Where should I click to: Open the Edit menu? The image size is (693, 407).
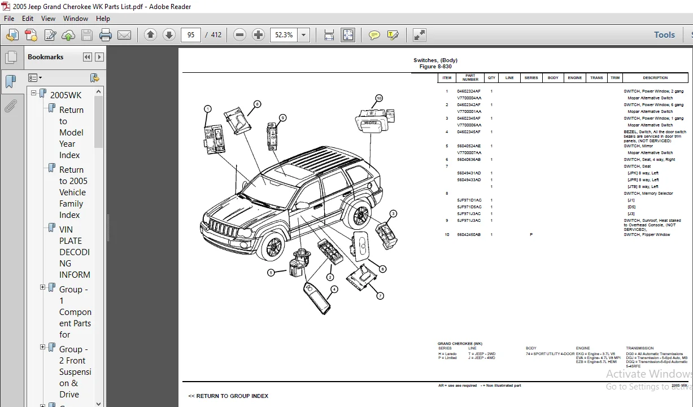click(x=28, y=19)
